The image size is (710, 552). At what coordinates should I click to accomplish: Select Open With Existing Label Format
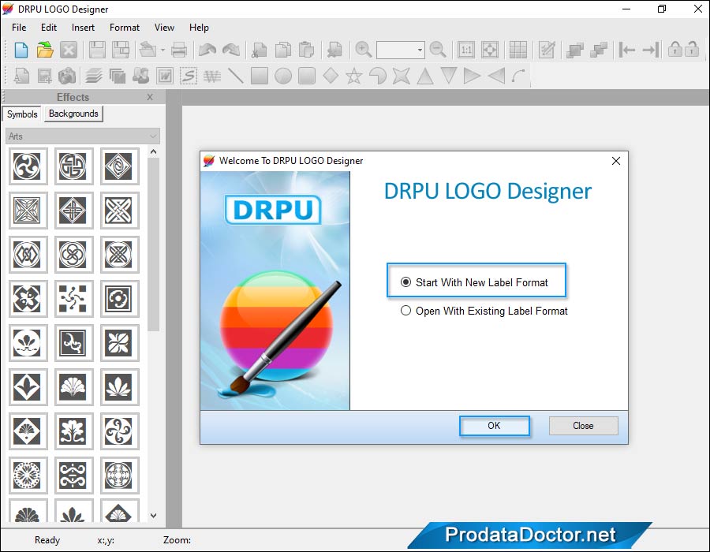click(484, 311)
